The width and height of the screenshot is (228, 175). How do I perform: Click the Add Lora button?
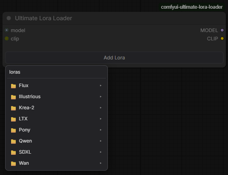coord(114,58)
